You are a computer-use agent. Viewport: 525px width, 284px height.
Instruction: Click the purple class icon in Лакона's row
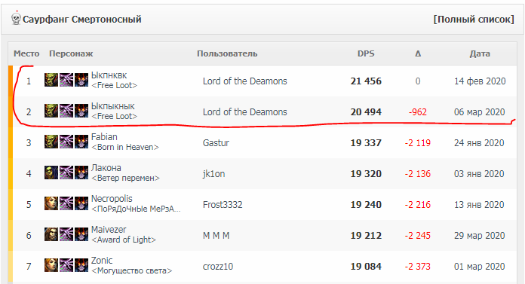click(x=66, y=173)
